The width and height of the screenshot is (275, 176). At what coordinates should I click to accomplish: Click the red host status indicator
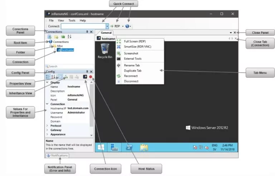(x=91, y=77)
